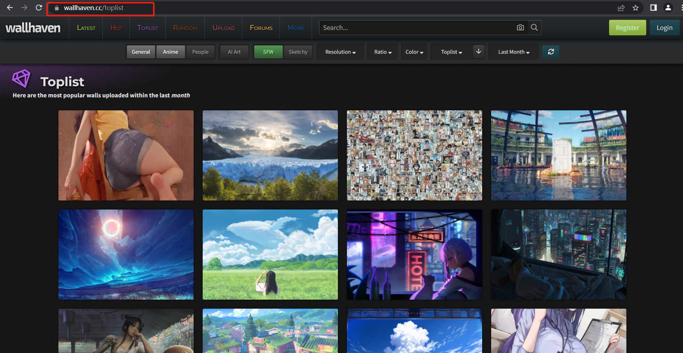683x353 pixels.
Task: Share this page using the share icon
Action: pyautogui.click(x=621, y=8)
